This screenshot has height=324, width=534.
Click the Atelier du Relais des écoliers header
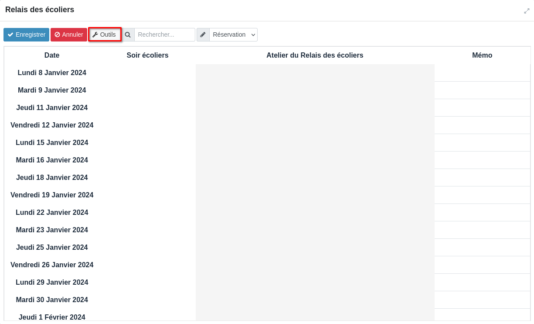click(x=315, y=55)
